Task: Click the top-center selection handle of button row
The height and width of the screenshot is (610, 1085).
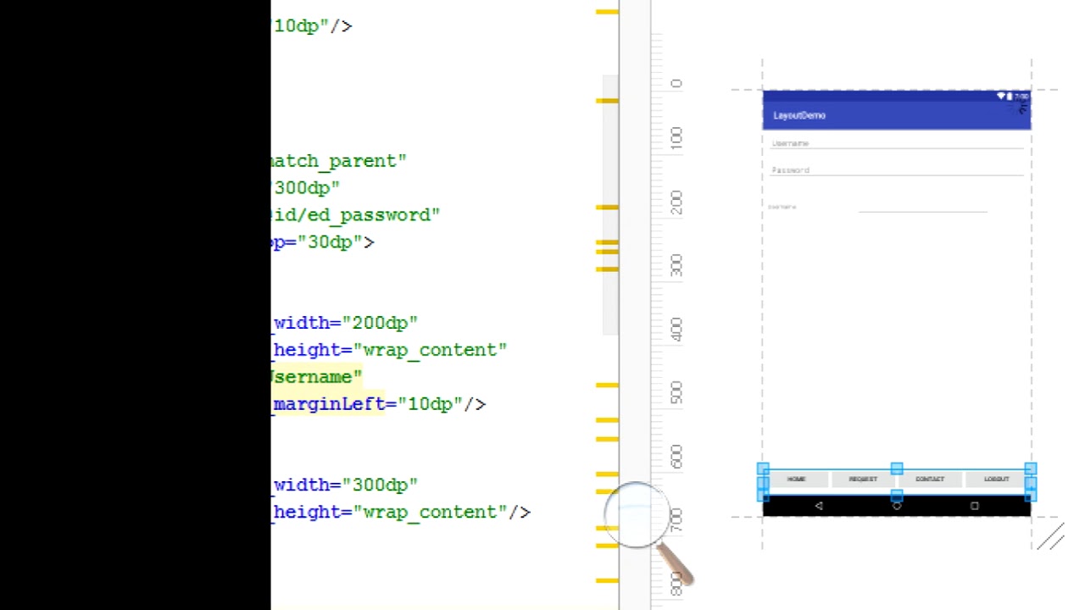Action: click(897, 469)
